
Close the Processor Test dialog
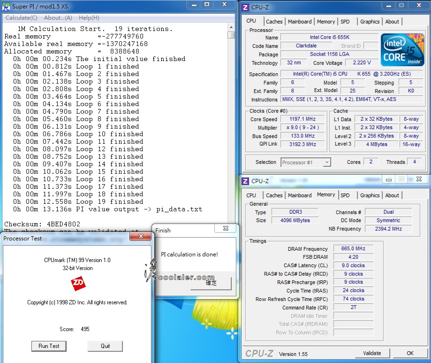click(x=140, y=236)
